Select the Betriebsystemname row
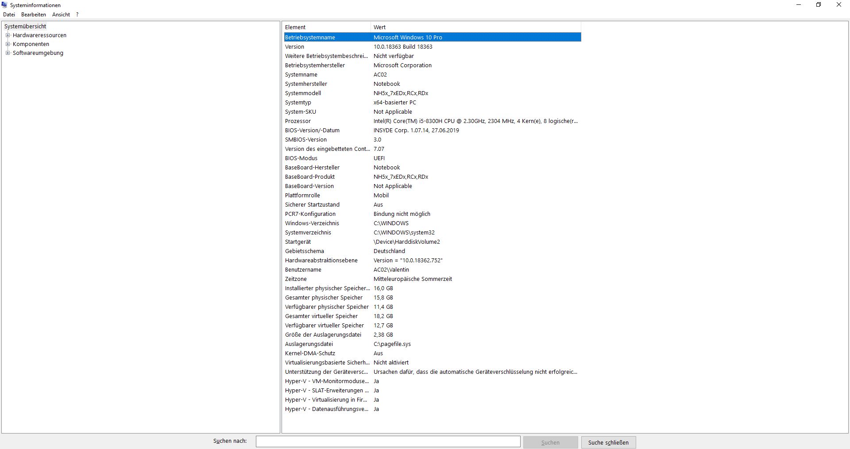 pos(433,38)
